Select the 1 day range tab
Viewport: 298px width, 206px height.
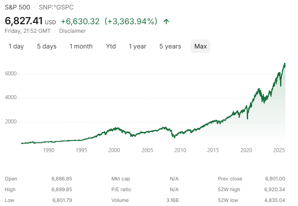[16, 46]
